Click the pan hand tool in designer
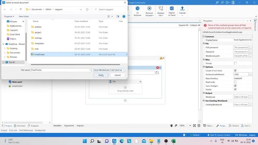 tap(171, 125)
